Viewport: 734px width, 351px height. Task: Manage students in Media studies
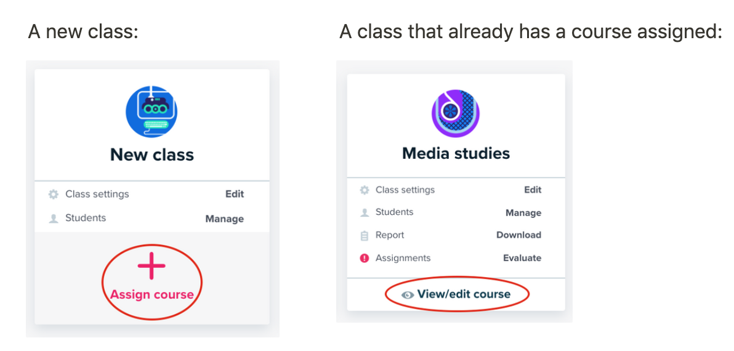tap(523, 213)
